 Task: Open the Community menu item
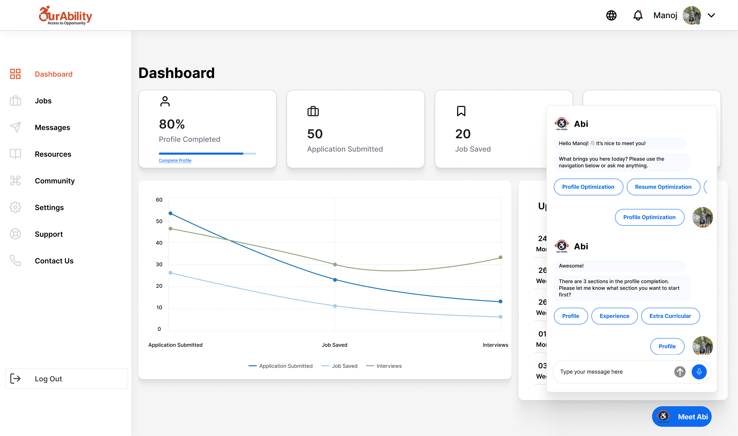[55, 181]
